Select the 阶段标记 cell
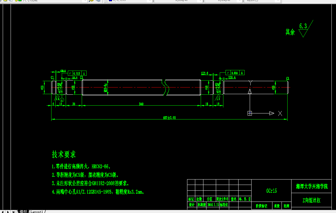The height and width of the screenshot is (213, 336). pos(262,206)
